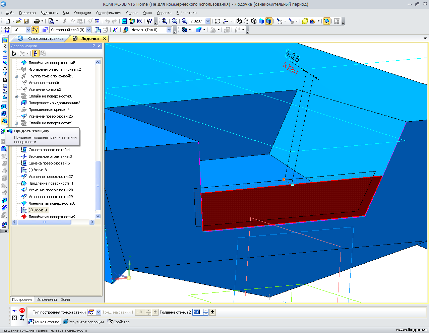
Task: Switch to the Тонкая стенка tab
Action: click(x=44, y=322)
